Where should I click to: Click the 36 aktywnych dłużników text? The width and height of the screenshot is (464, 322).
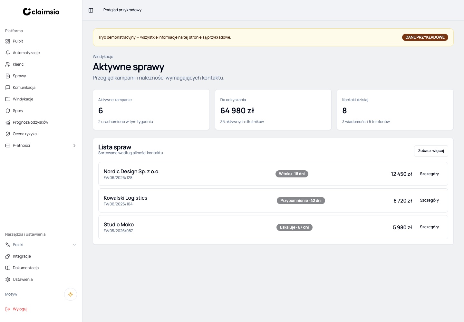click(x=242, y=122)
